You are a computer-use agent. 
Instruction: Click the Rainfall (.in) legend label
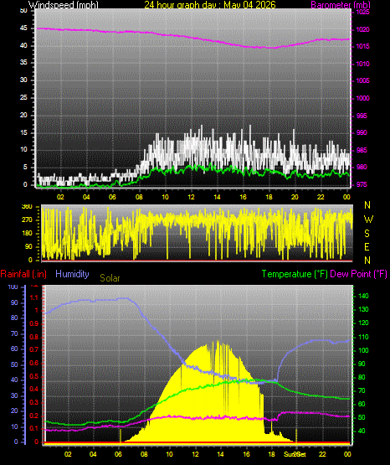[23, 274]
